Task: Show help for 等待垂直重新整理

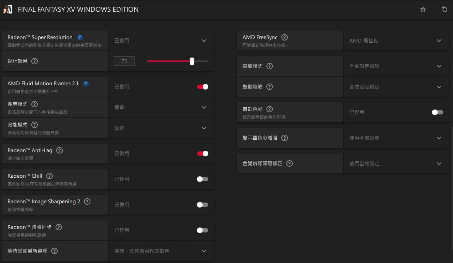Action: [x=54, y=251]
